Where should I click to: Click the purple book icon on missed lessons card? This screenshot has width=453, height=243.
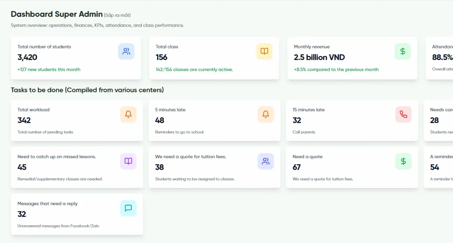128,161
